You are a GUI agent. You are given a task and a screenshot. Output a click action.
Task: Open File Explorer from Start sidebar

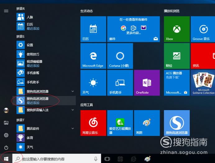point(6,123)
